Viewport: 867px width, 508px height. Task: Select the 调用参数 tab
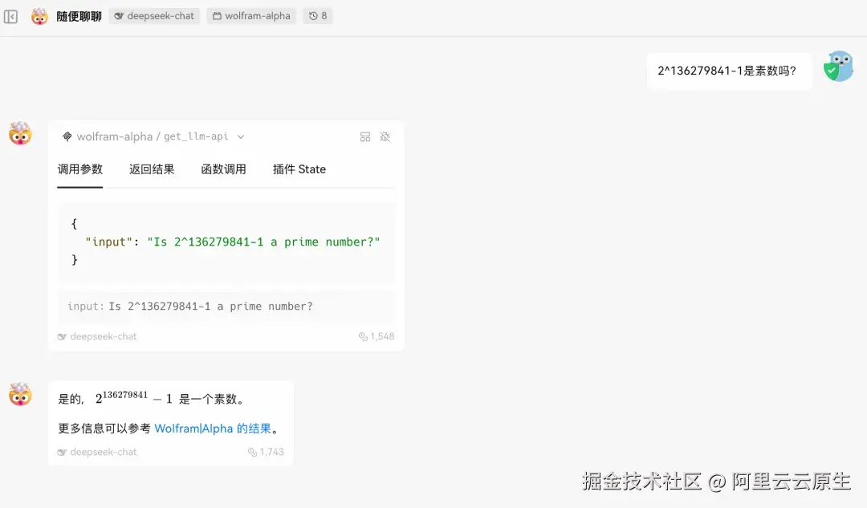click(80, 169)
